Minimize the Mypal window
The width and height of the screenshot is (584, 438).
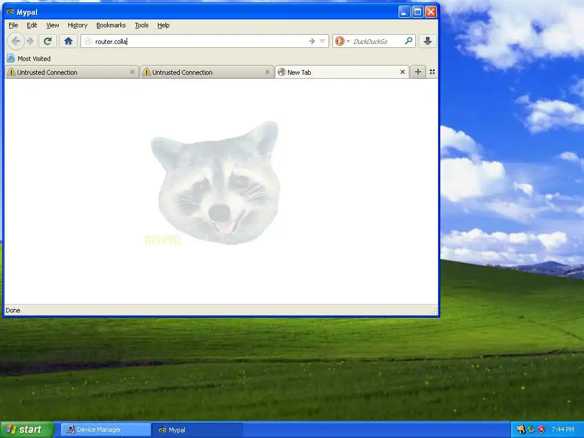[404, 12]
